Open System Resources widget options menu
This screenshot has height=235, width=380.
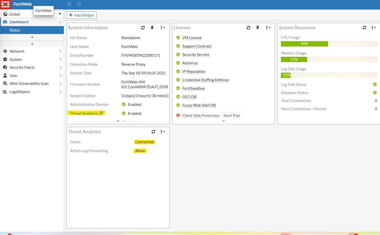click(x=374, y=28)
